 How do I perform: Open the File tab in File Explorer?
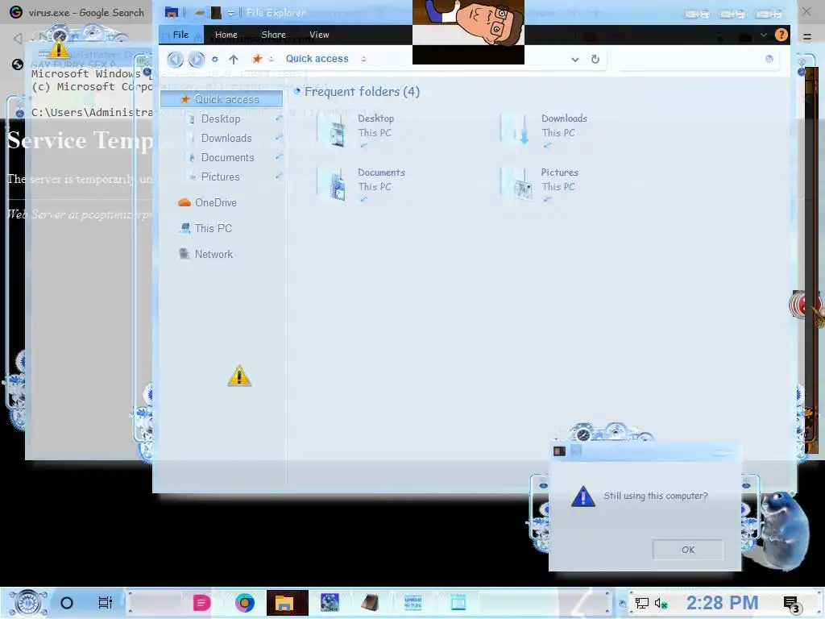point(180,35)
